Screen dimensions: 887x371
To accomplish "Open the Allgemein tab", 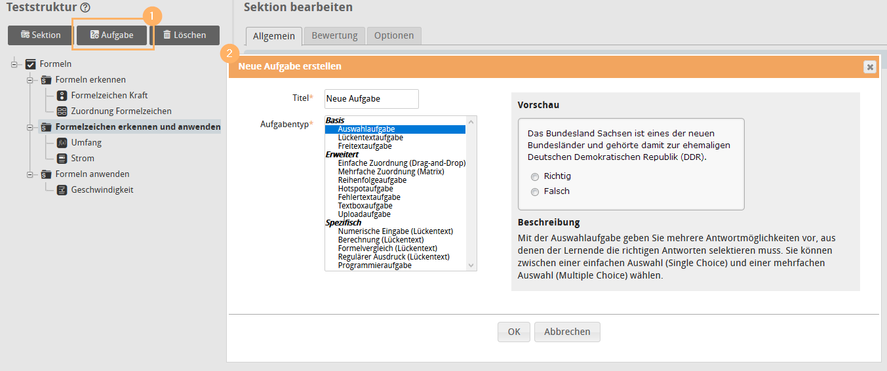I will point(274,36).
